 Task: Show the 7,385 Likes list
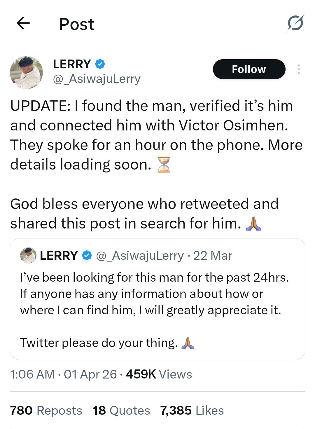tap(192, 411)
